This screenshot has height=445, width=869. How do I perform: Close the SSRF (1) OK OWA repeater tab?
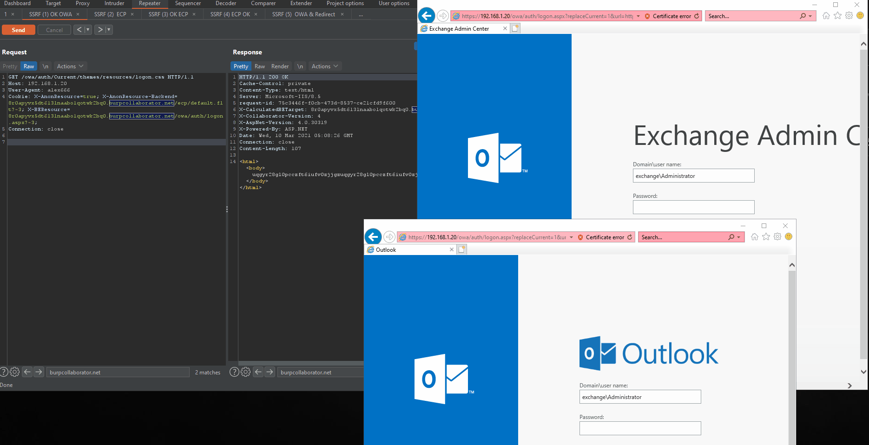coord(78,14)
